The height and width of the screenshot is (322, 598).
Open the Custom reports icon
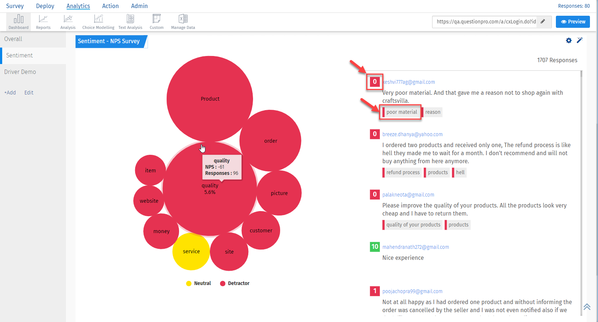click(157, 22)
